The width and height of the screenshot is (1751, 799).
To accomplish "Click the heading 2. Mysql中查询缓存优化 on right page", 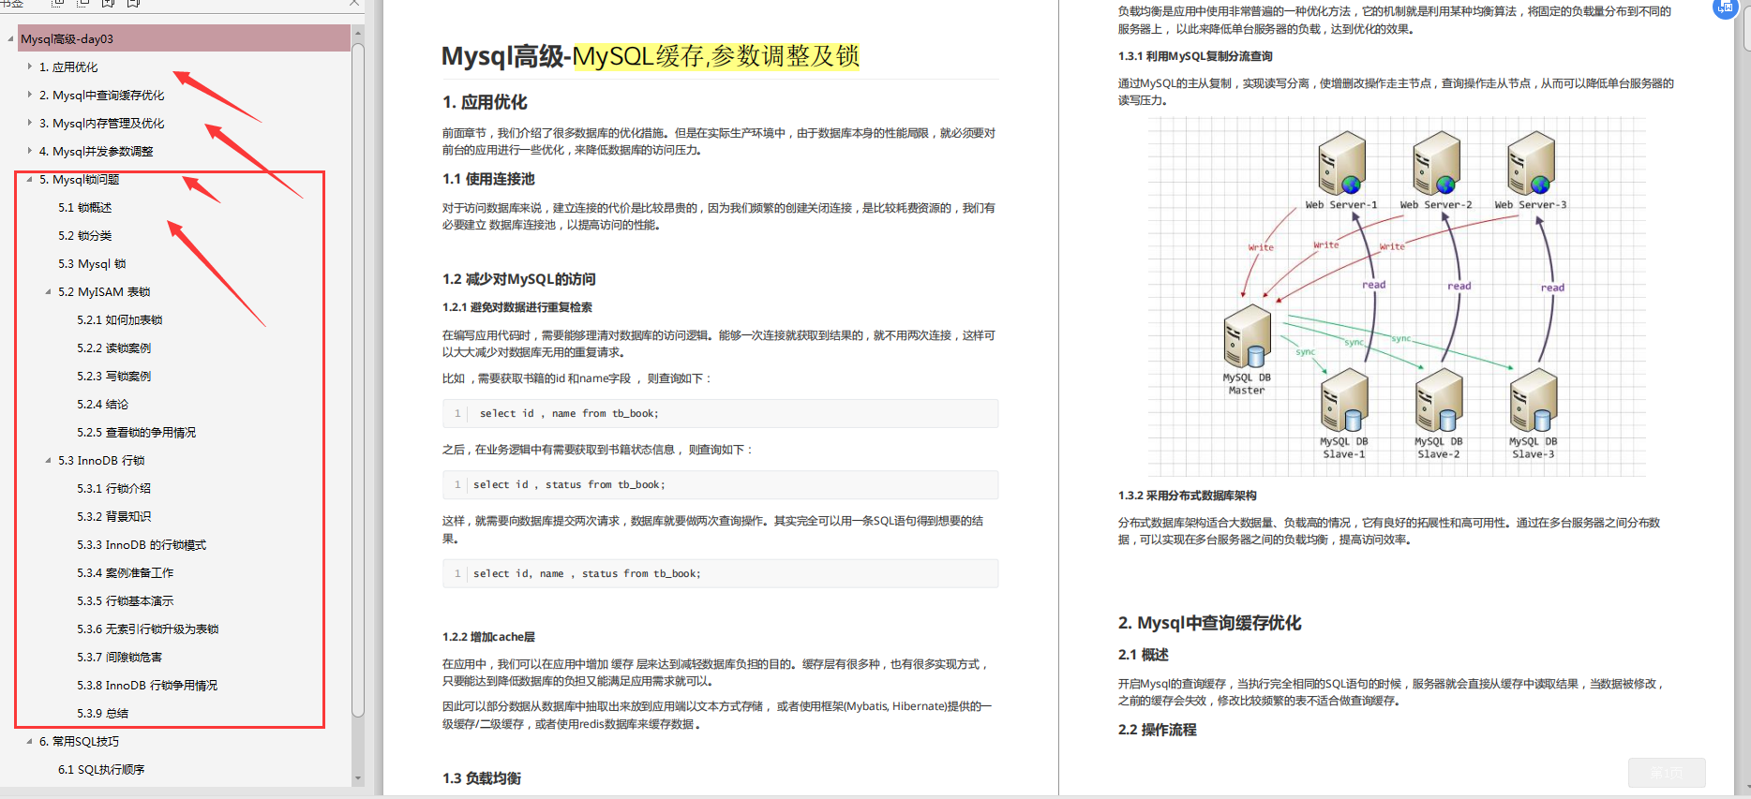I will (1209, 623).
